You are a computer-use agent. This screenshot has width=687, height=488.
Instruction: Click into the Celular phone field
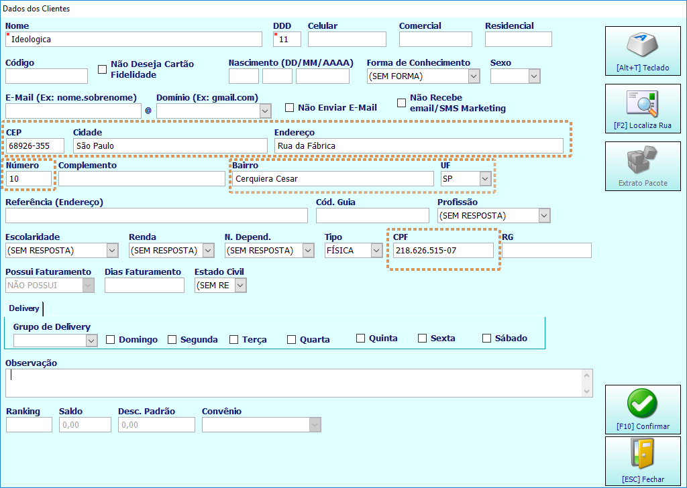click(x=347, y=39)
